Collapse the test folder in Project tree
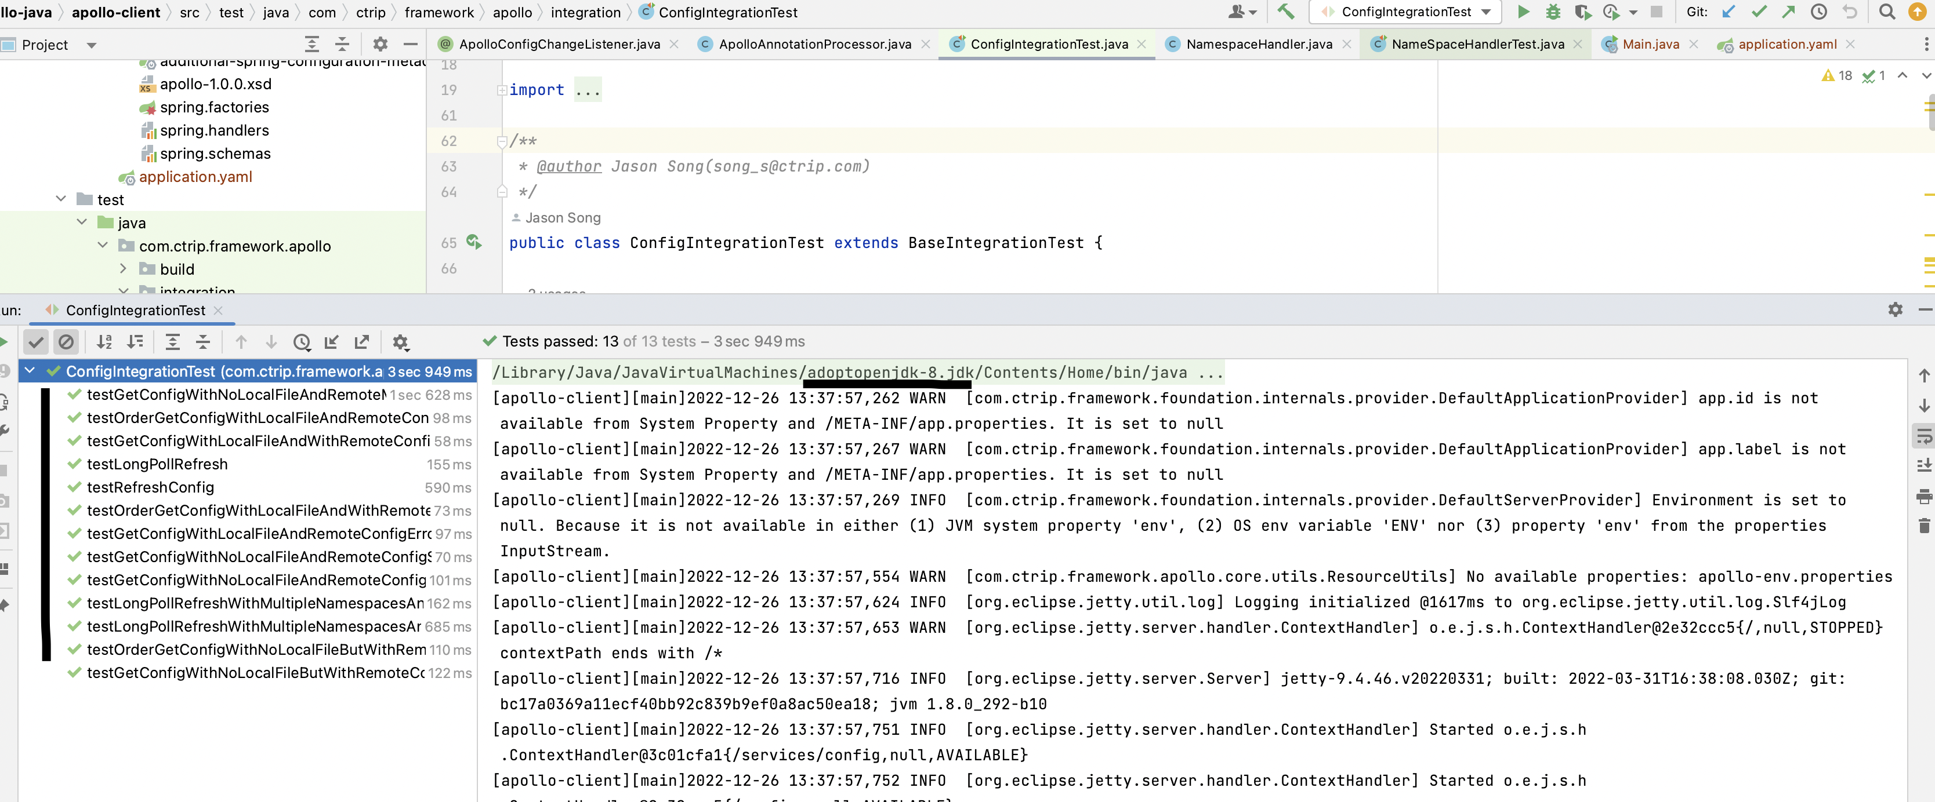 coord(61,199)
